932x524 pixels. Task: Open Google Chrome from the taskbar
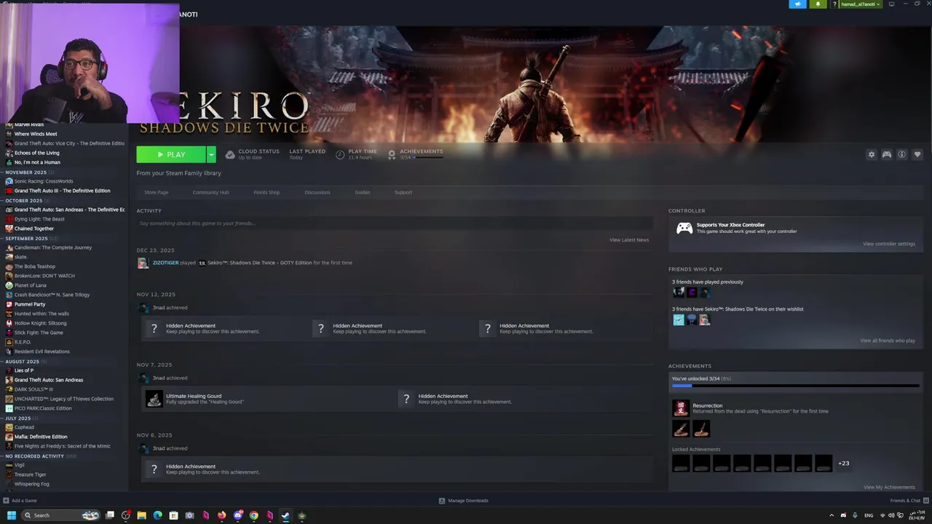click(253, 515)
